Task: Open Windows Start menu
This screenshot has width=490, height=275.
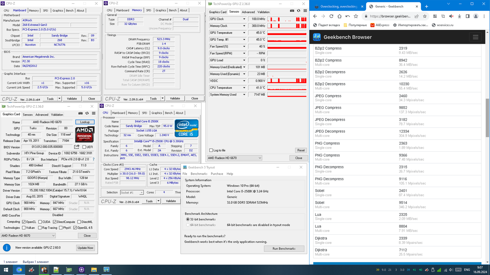Action: 6,270
